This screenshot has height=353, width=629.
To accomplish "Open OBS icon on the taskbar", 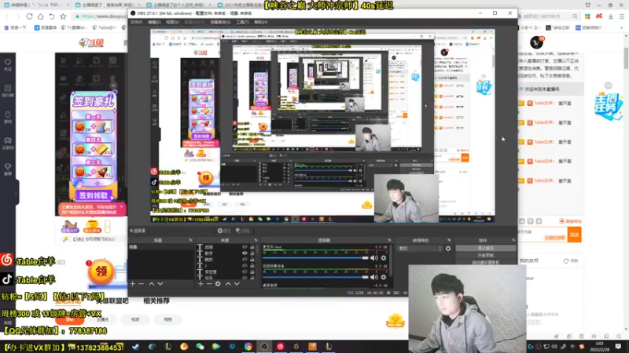I will tap(264, 347).
